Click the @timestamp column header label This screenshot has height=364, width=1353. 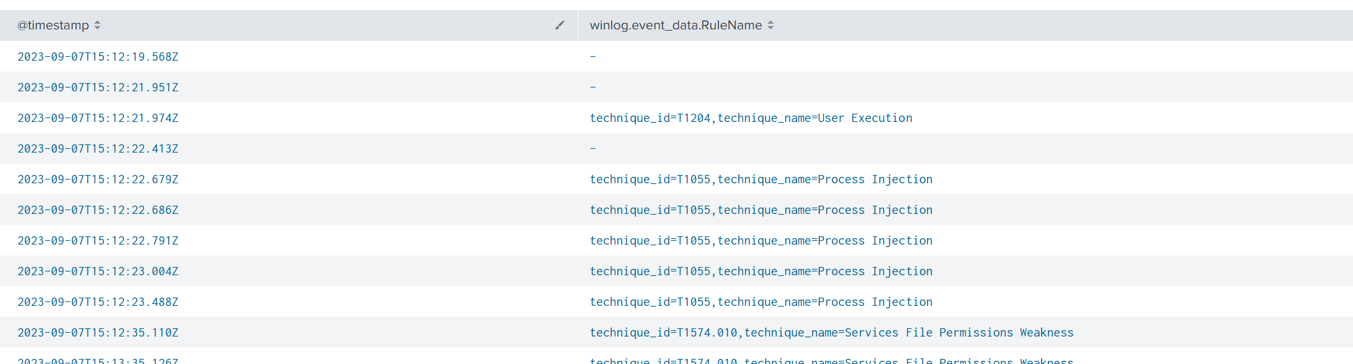(x=53, y=26)
